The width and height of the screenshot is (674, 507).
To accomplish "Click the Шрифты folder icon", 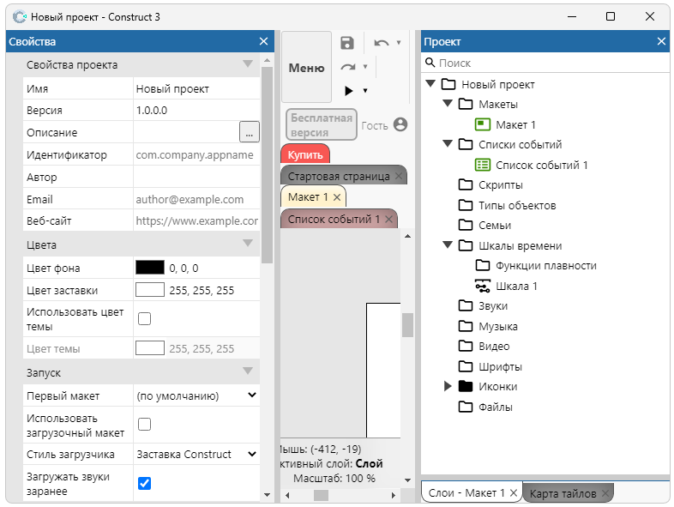I will coord(466,366).
